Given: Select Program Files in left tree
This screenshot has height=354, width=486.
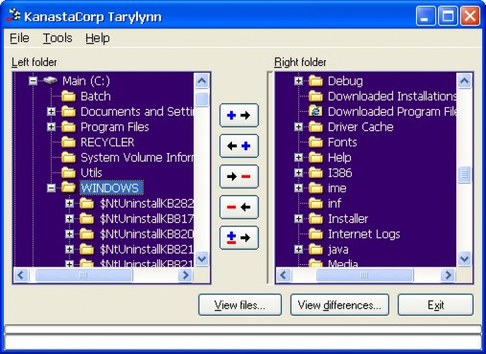Looking at the screenshot, I should [x=115, y=127].
